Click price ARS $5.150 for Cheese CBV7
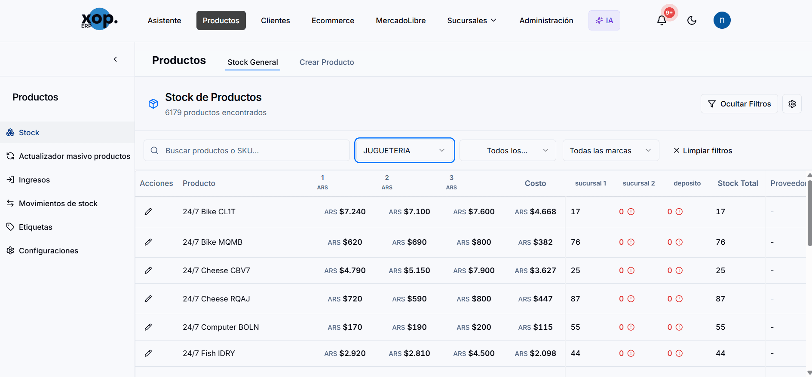Image resolution: width=812 pixels, height=377 pixels. [409, 271]
